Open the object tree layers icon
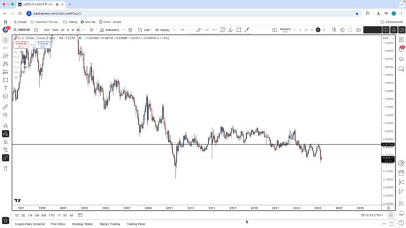The height and width of the screenshot is (228, 406). pyautogui.click(x=401, y=59)
